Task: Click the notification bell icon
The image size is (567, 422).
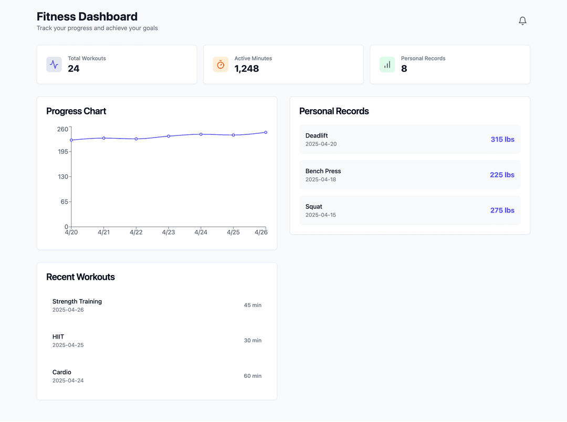Action: [522, 21]
